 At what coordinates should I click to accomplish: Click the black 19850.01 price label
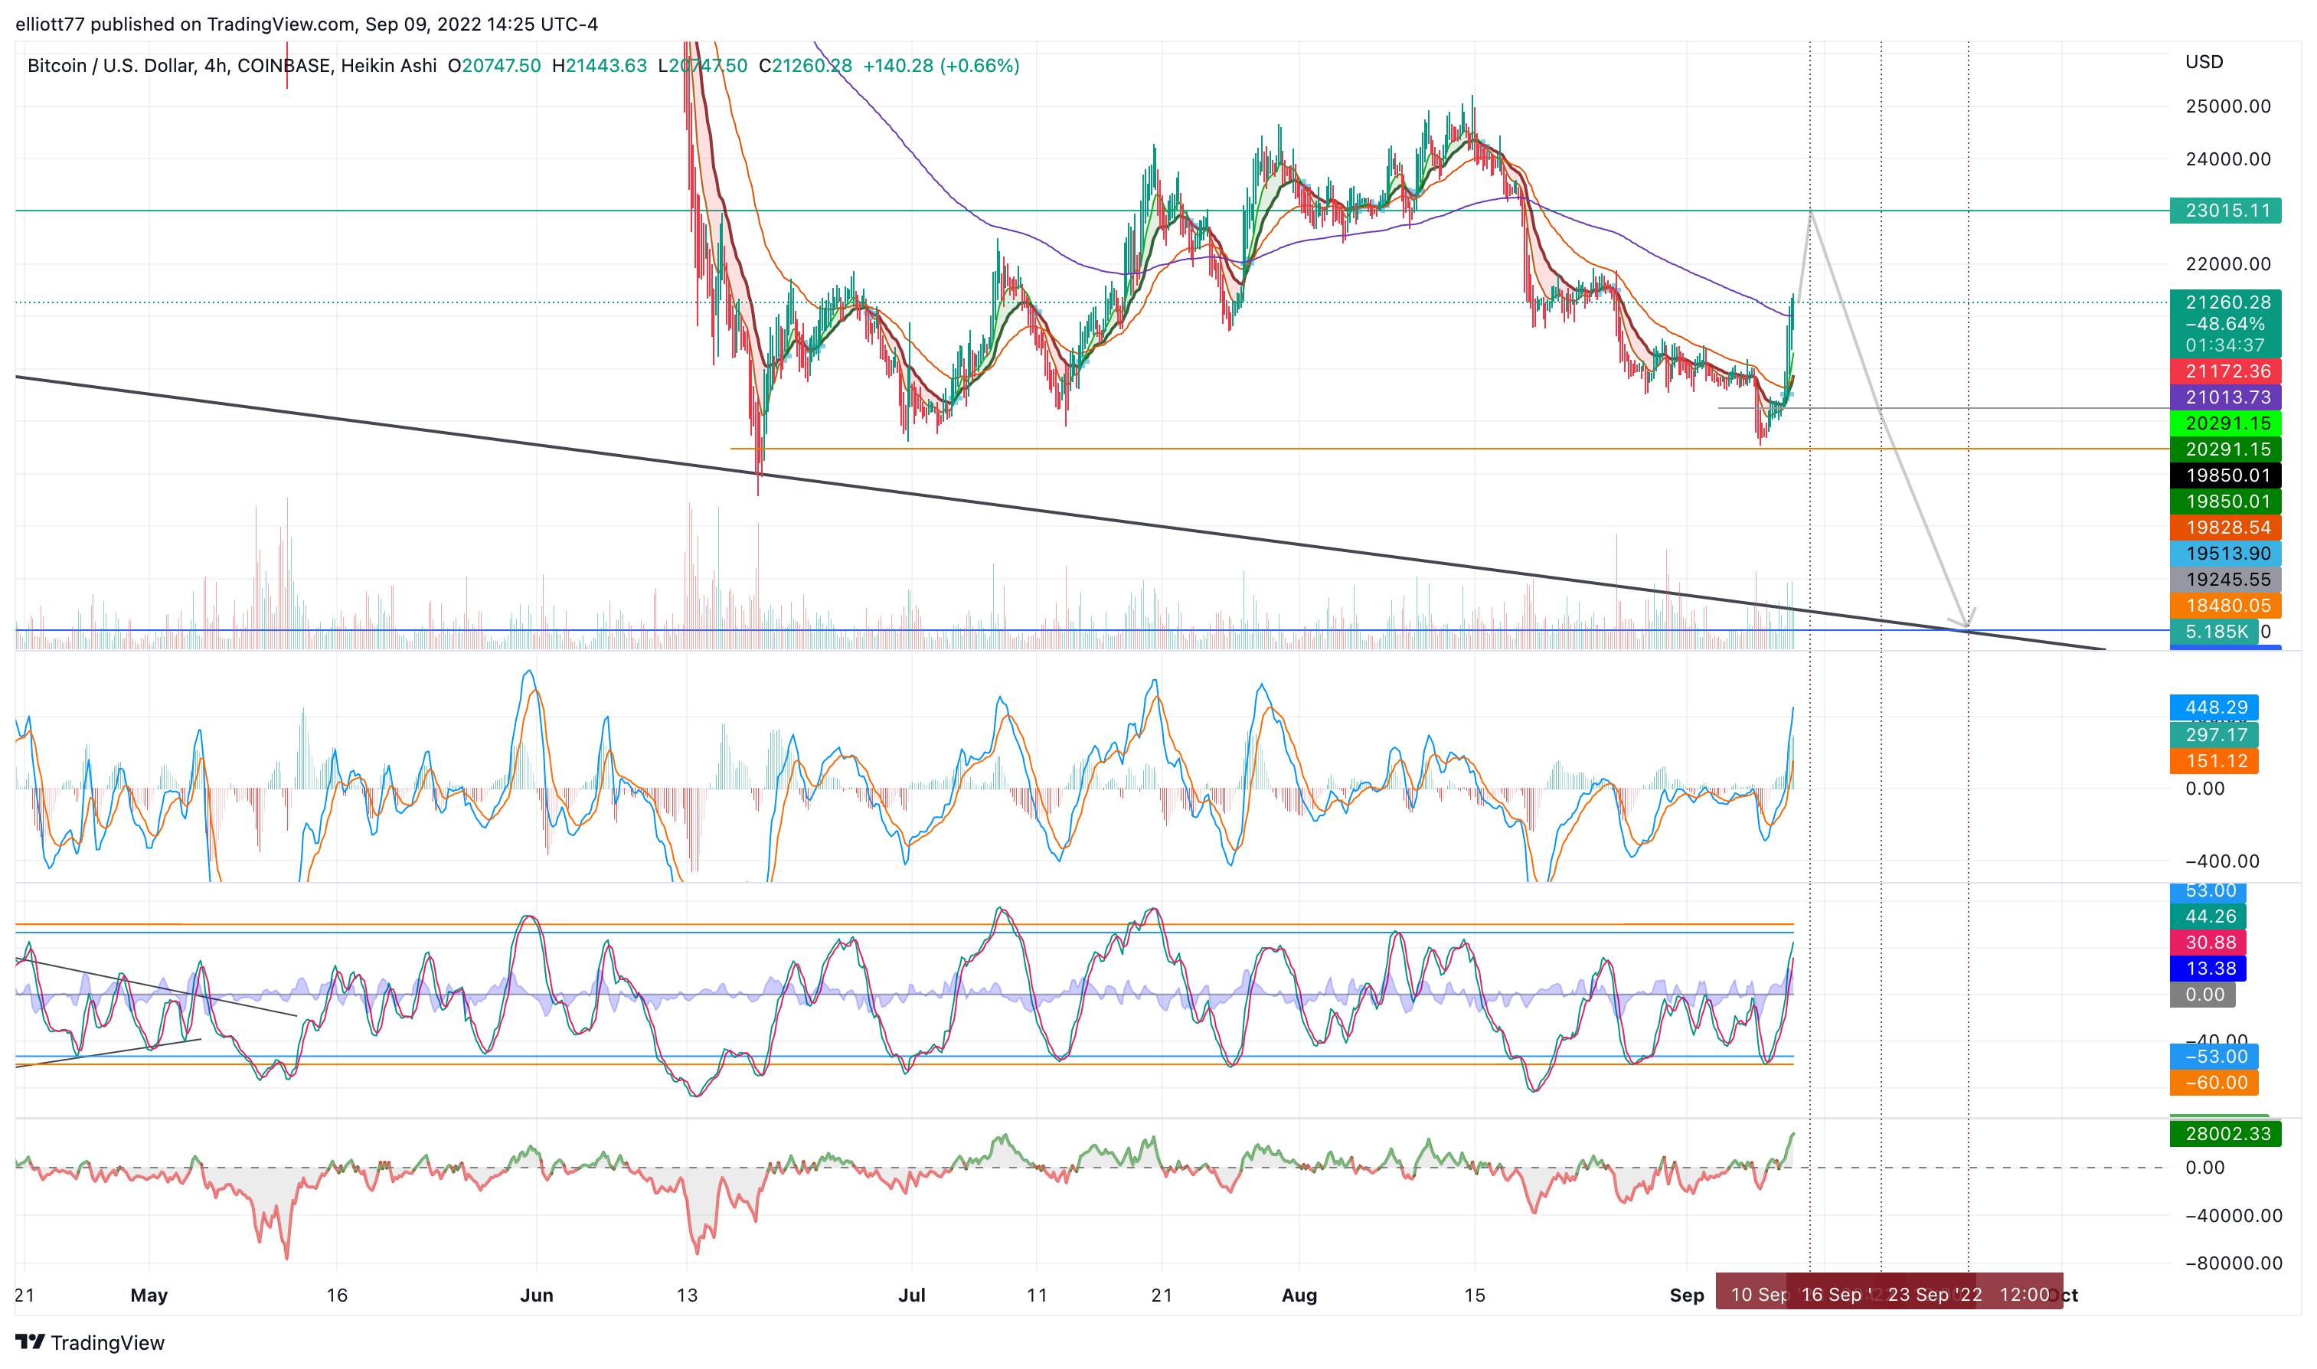(2225, 475)
